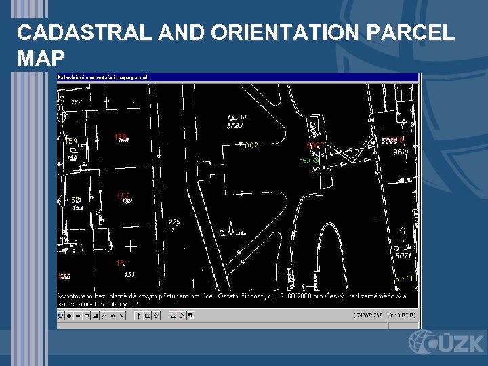Screen dimensions: 488x366
Task: Select the info pointer tool icon
Action: pyautogui.click(x=138, y=316)
